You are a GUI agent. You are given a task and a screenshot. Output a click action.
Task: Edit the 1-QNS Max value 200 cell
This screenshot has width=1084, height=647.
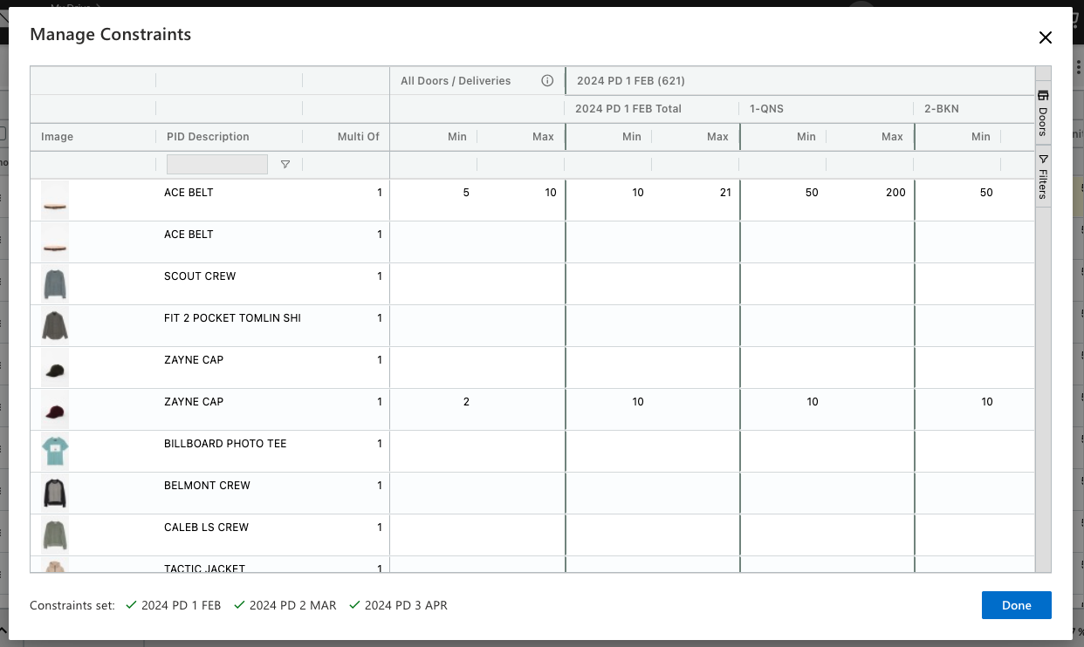tap(873, 193)
